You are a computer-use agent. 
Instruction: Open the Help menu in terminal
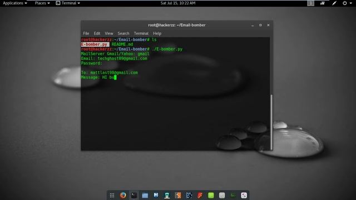pos(157,33)
